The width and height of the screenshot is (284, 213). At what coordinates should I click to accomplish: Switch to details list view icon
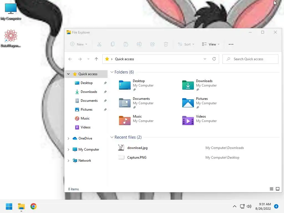pyautogui.click(x=271, y=189)
